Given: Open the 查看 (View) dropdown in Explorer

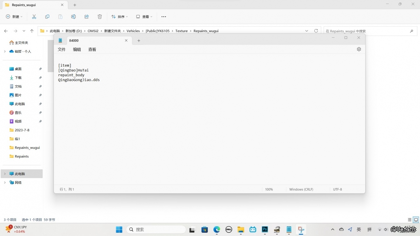Looking at the screenshot, I should tap(144, 17).
